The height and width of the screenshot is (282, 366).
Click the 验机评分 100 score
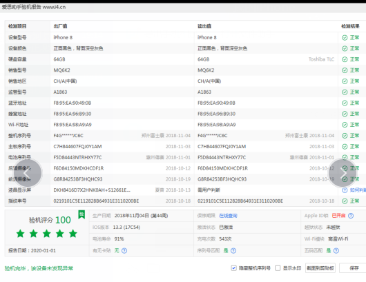[50, 220]
